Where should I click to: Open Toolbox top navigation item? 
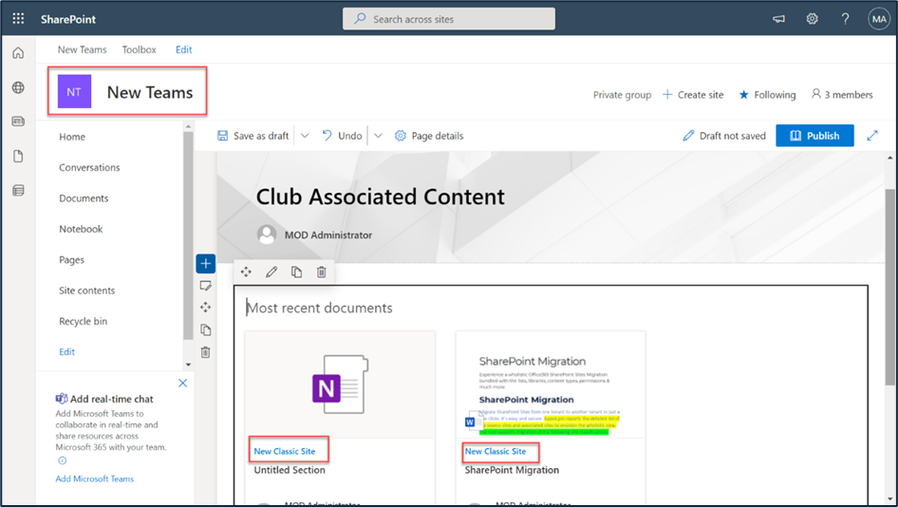(x=140, y=49)
